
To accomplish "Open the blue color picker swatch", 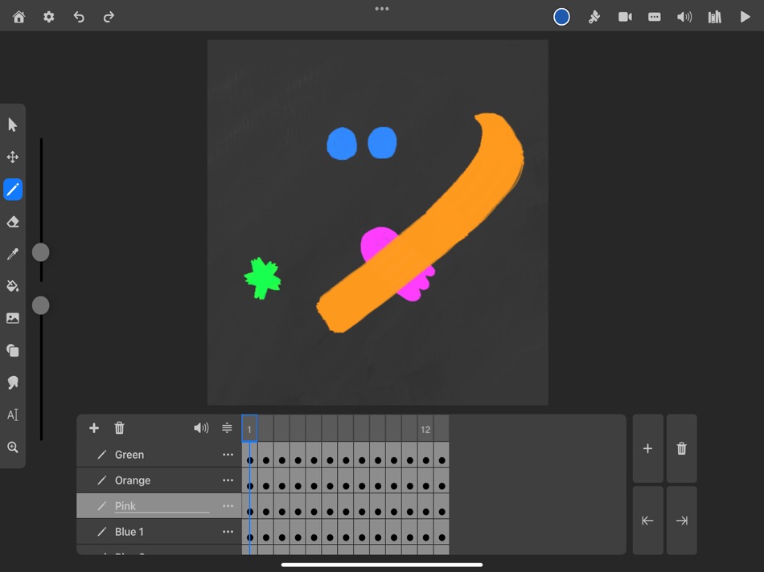I will 561,17.
